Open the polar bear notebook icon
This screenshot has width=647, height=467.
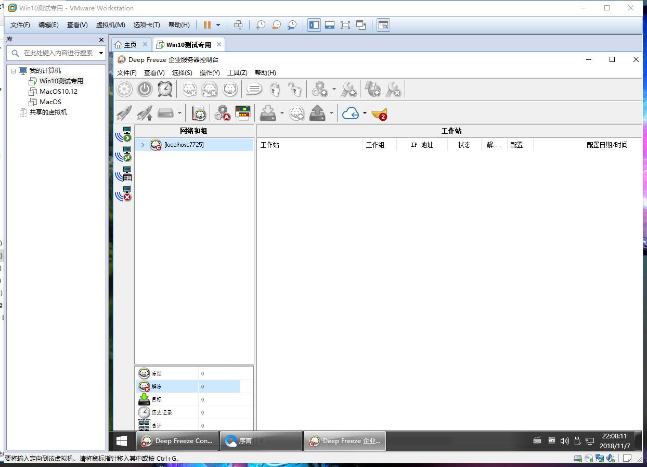point(199,113)
